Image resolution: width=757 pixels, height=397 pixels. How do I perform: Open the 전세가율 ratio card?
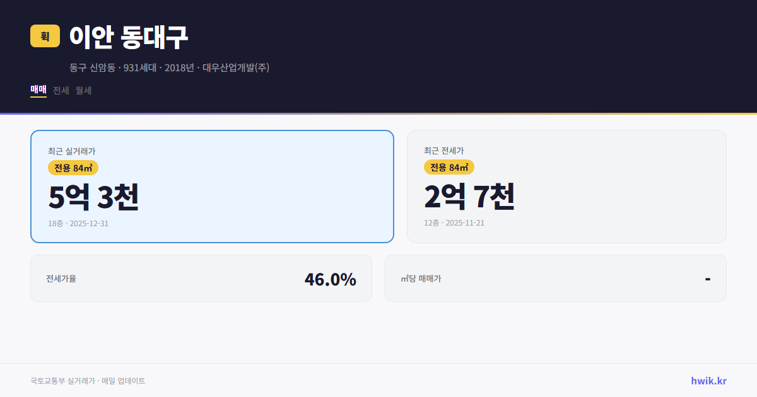201,278
